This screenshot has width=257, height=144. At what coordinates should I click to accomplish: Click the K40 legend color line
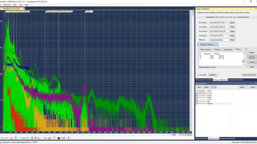click(202, 101)
